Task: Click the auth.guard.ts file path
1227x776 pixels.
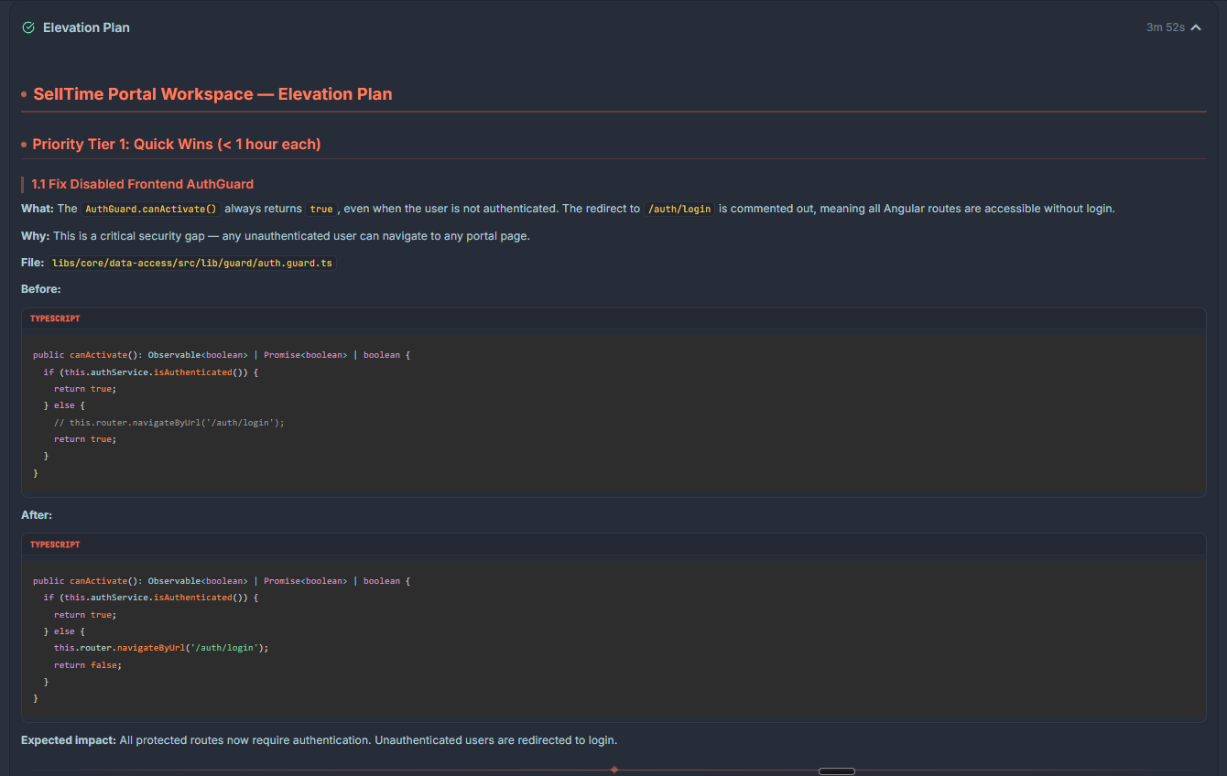Action: pos(192,263)
